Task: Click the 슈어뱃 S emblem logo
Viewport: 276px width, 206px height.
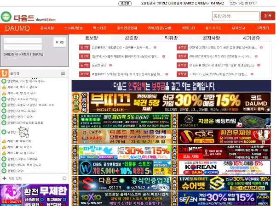Action: click(x=217, y=183)
